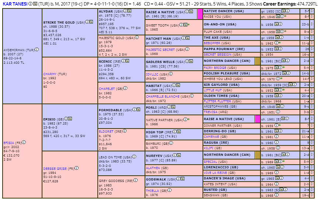
Task: Expand pedigree arrow on SIR GAYLORD row
Action: pos(312,84)
